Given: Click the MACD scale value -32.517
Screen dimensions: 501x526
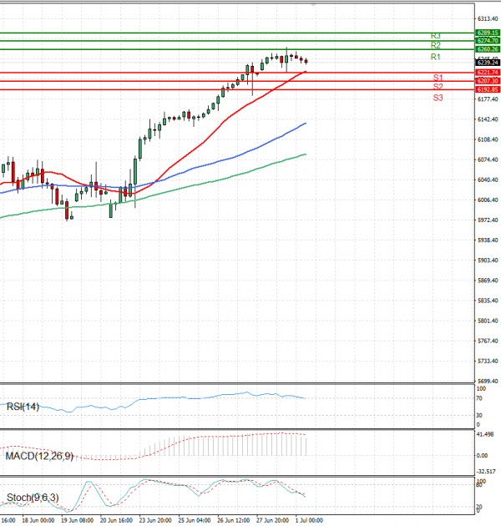Looking at the screenshot, I should click(486, 472).
